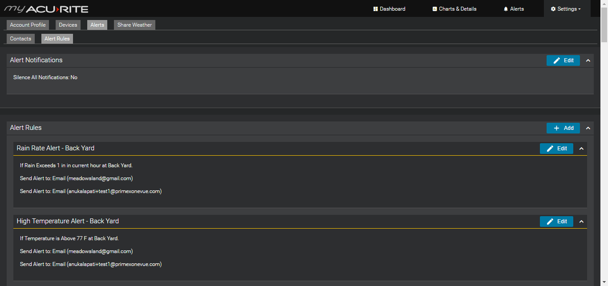Open the Dashboard using its grid icon
This screenshot has width=608, height=286.
pos(375,8)
